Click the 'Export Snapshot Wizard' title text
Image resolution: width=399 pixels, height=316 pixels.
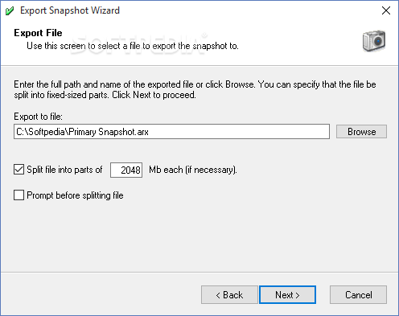coord(70,10)
